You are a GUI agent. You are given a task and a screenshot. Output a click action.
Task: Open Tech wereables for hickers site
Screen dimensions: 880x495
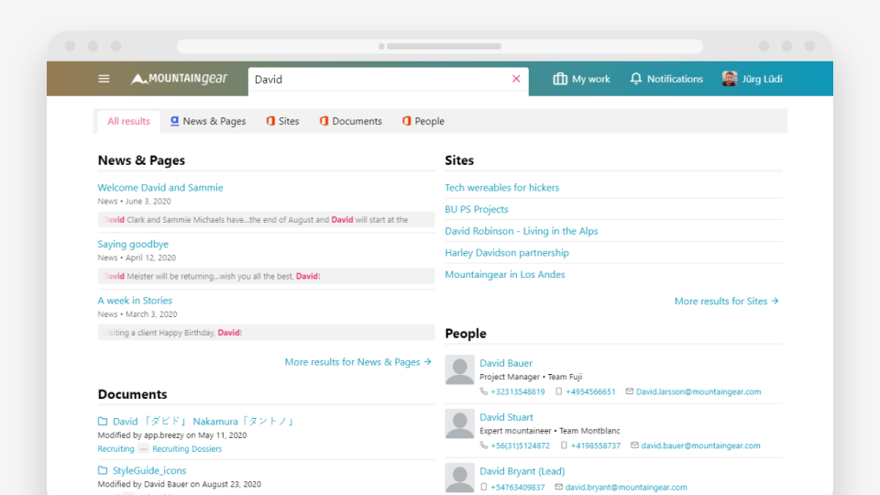click(x=501, y=187)
